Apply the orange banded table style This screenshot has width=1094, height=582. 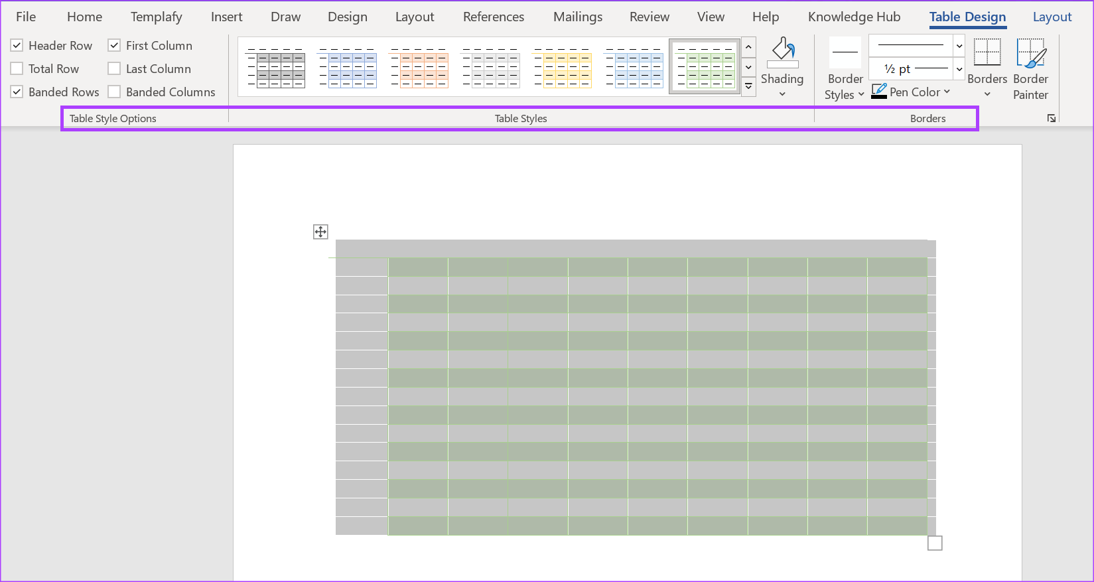pos(419,68)
